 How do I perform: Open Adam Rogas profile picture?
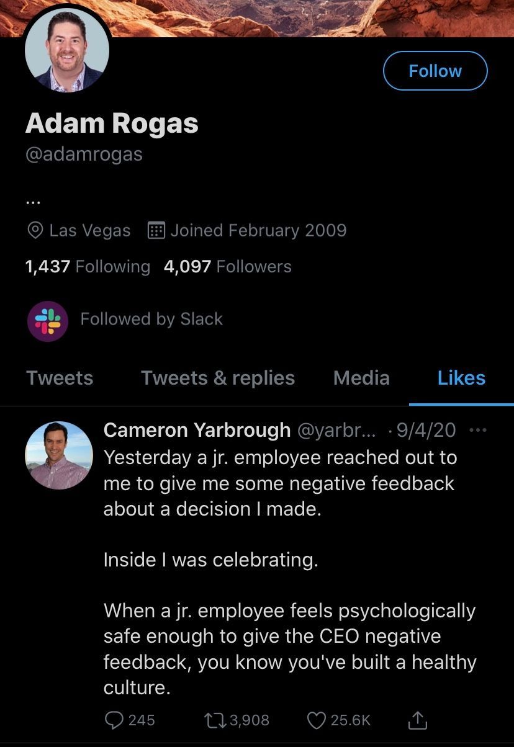67,52
